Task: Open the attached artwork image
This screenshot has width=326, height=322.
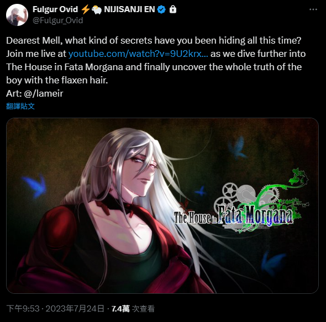Action: [162, 205]
